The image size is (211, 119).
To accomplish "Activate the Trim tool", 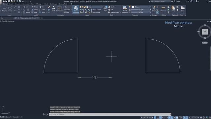I will [42, 7].
